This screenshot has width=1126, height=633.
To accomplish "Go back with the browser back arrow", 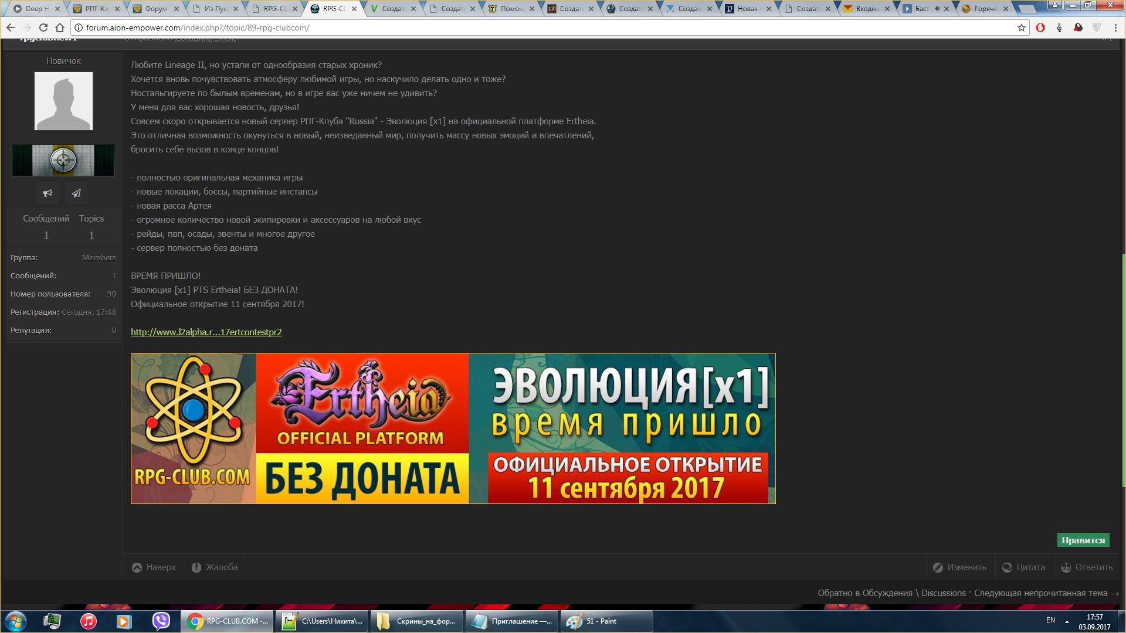I will pyautogui.click(x=11, y=28).
